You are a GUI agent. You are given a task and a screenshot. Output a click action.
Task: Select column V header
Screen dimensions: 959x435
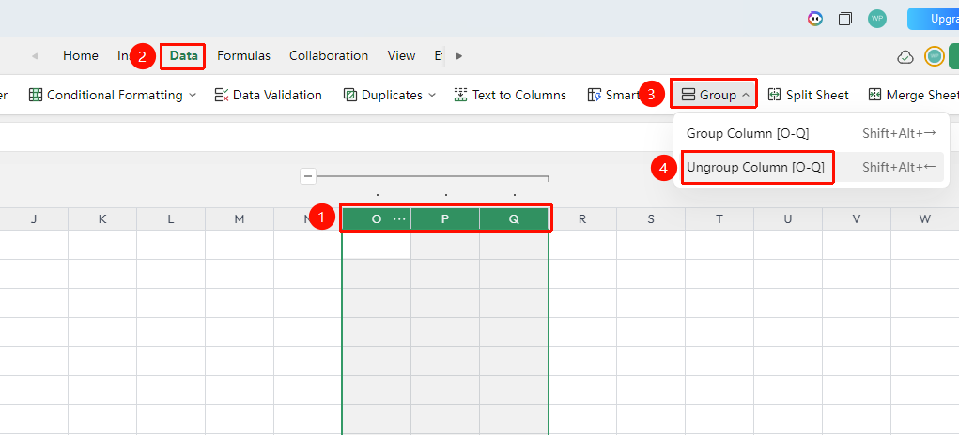click(857, 219)
